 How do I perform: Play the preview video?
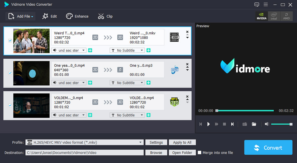click(208, 124)
